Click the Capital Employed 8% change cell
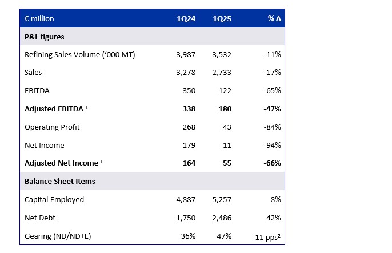This screenshot has height=253, width=392. point(275,200)
